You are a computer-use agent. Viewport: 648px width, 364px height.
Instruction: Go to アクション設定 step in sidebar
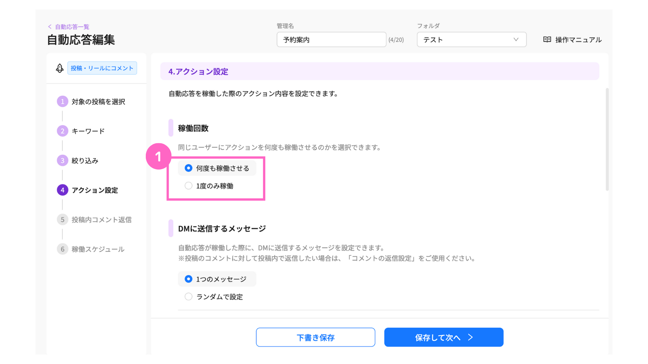[x=95, y=190]
